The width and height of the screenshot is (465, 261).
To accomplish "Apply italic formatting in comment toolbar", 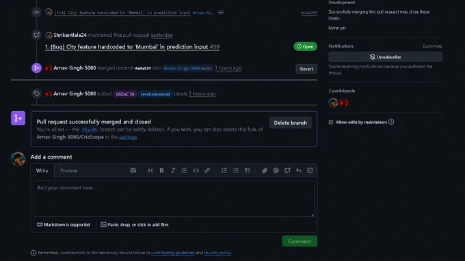I will click(173, 170).
